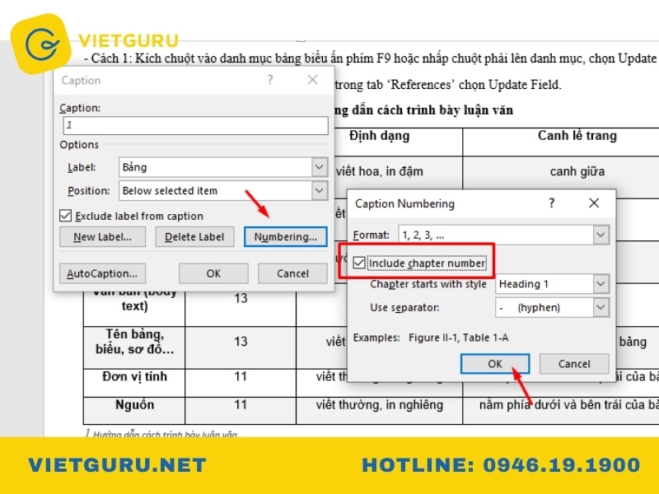The height and width of the screenshot is (494, 659).
Task: Toggle Exclude label from caption checkbox
Action: click(x=66, y=216)
